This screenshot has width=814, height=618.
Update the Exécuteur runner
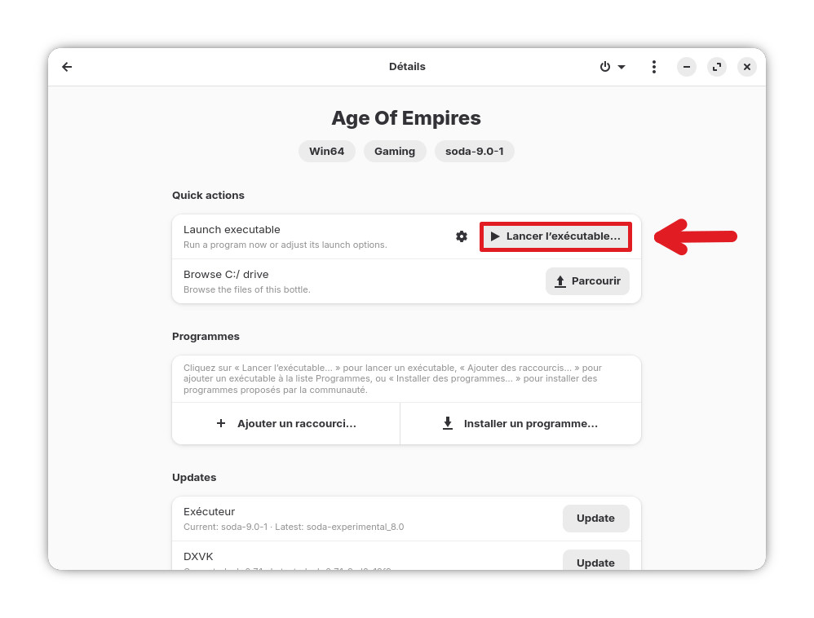[x=595, y=519]
